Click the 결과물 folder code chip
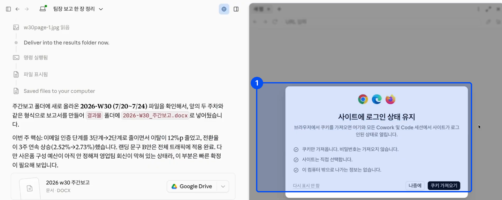 pyautogui.click(x=94, y=116)
